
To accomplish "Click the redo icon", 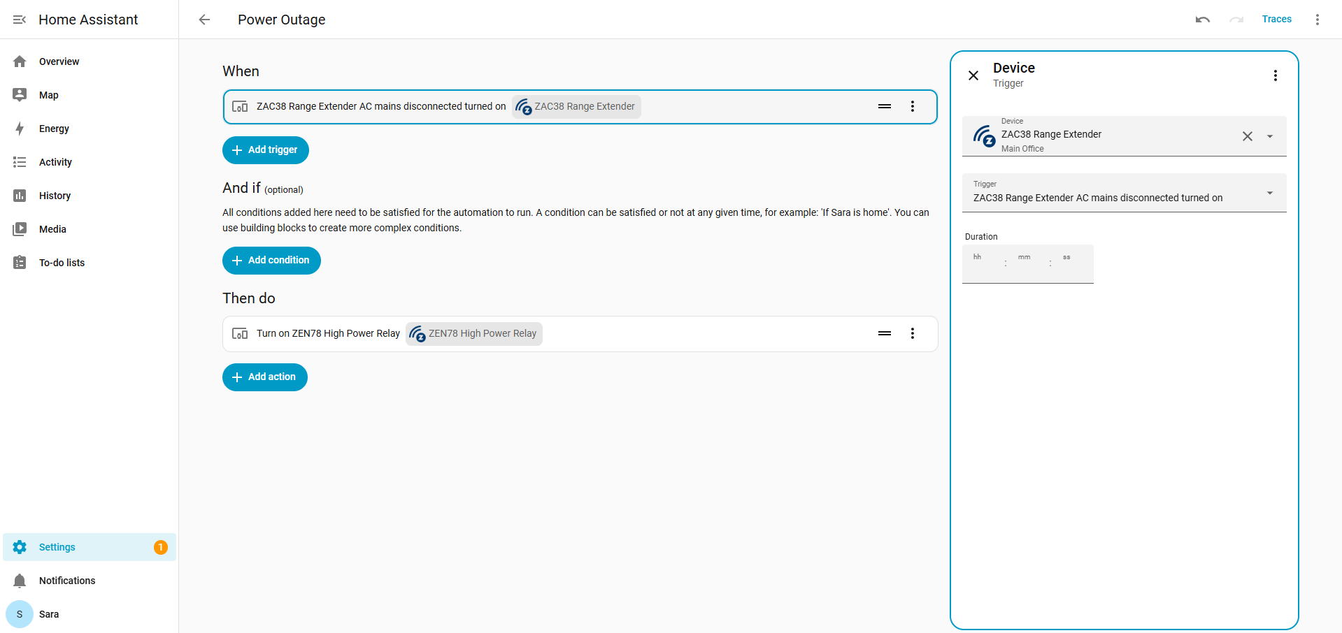I will (1236, 20).
